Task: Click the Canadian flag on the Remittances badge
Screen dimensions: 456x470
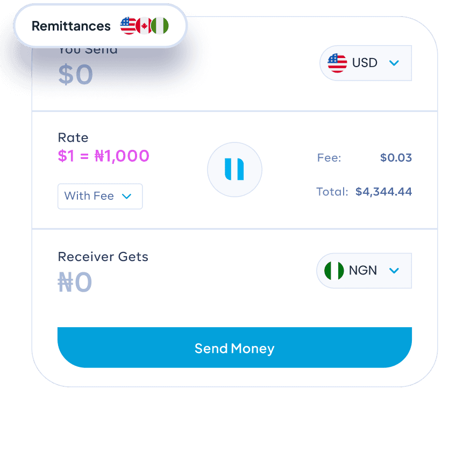Action: [143, 25]
